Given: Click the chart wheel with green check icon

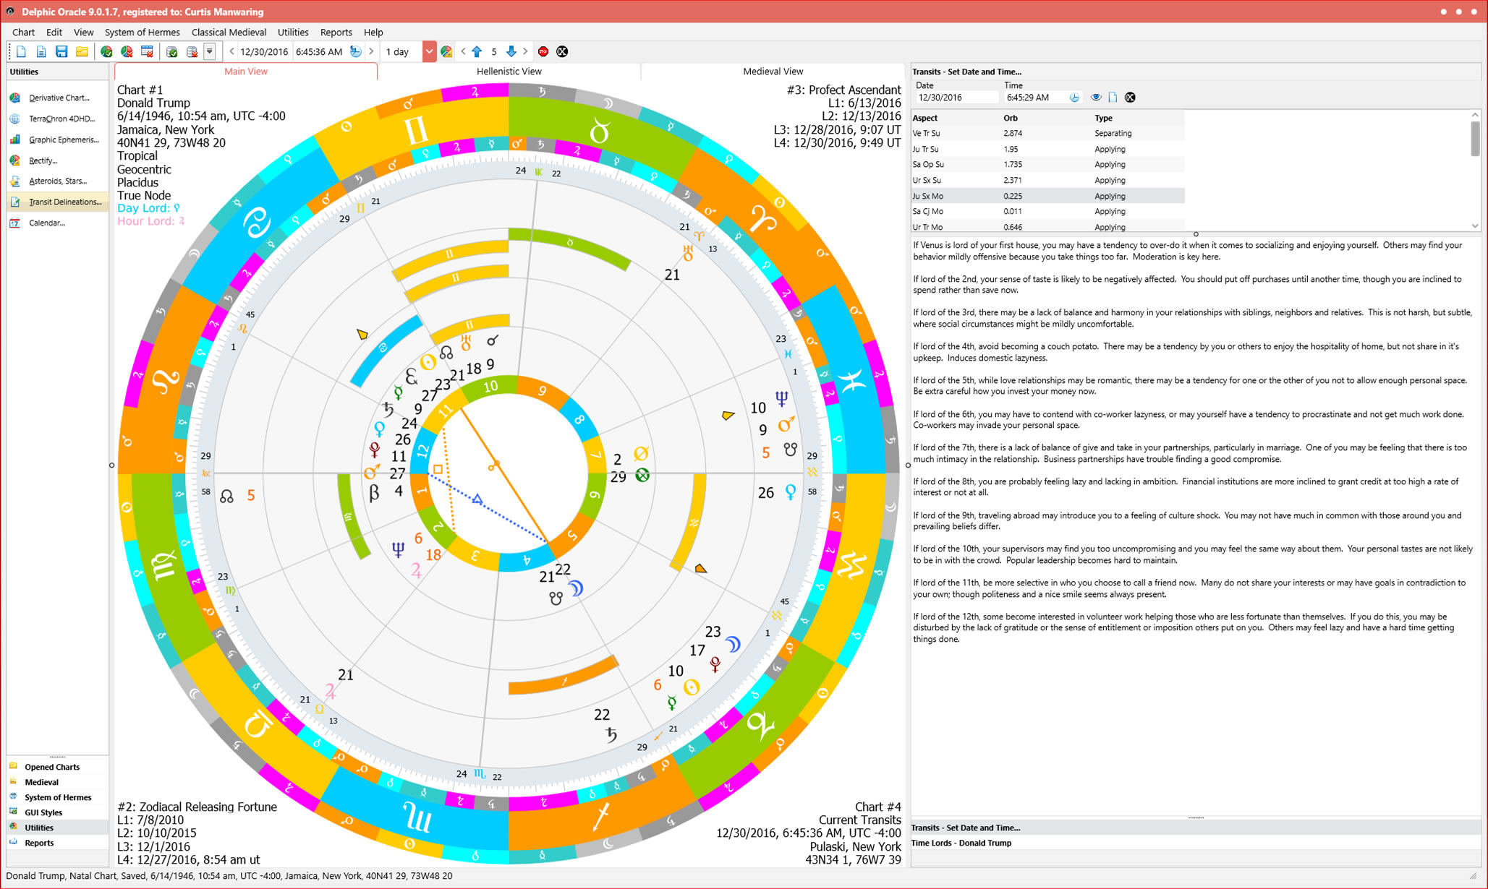Looking at the screenshot, I should 106,52.
